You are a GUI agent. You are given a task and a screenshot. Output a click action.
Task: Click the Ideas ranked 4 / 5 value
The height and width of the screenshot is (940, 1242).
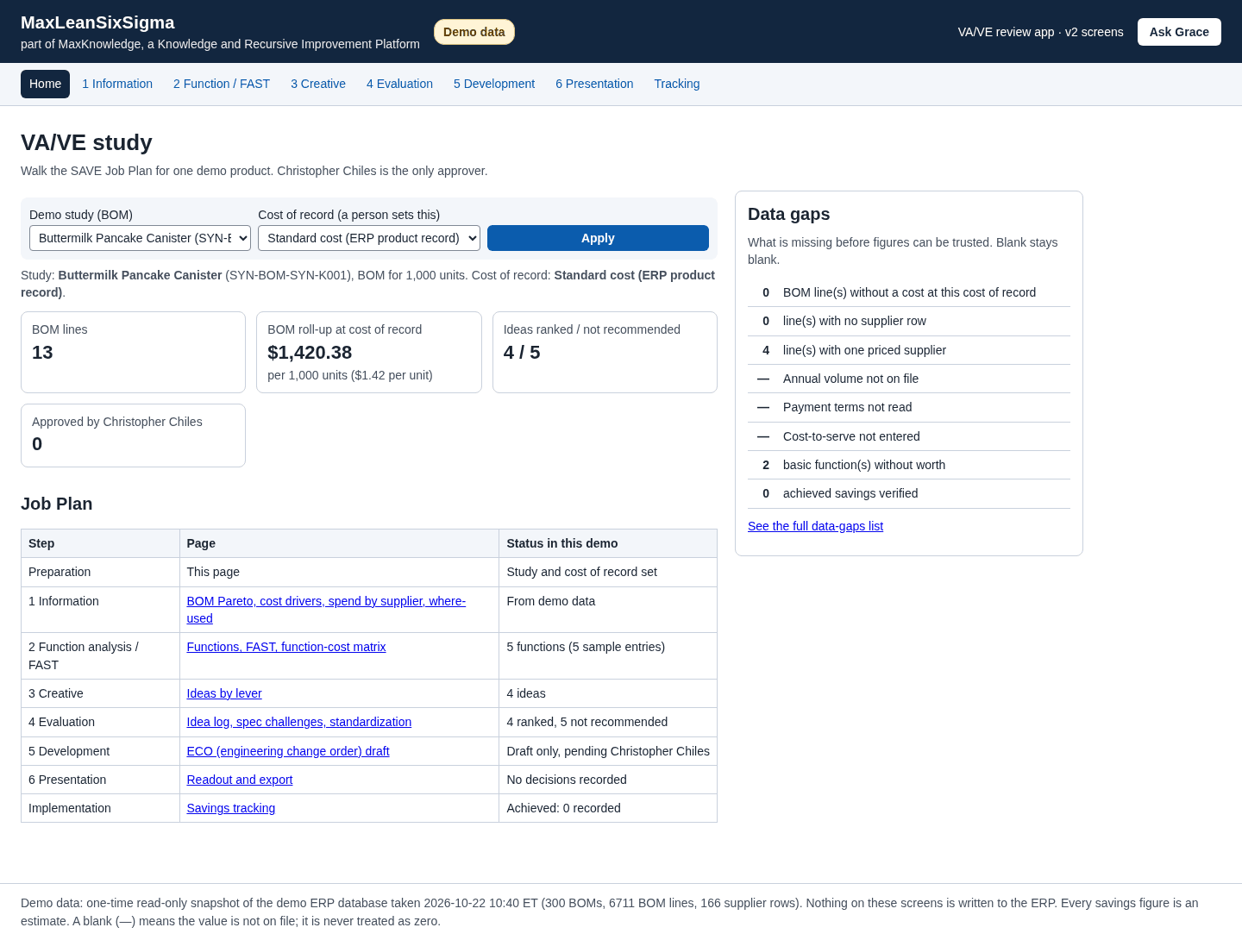pos(522,353)
